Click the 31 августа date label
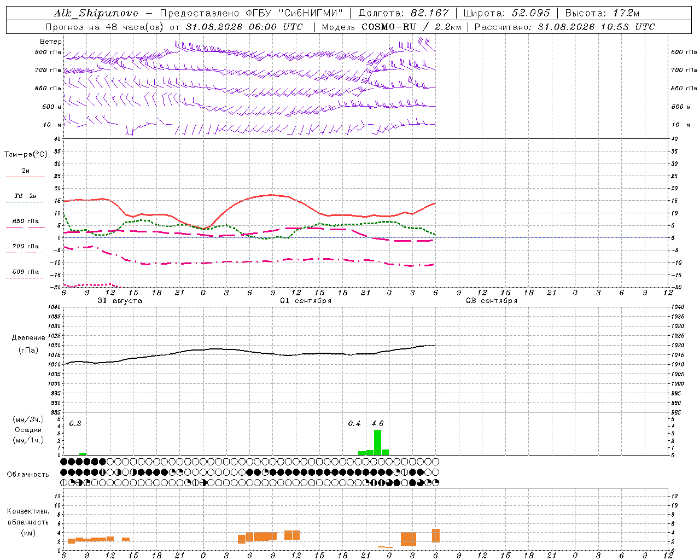This screenshot has height=560, width=700. click(x=120, y=301)
